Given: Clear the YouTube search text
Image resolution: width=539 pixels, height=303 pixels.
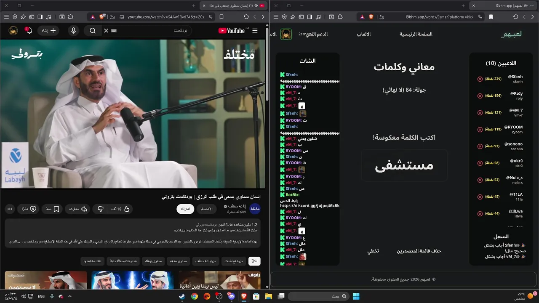Looking at the screenshot, I should 106,31.
